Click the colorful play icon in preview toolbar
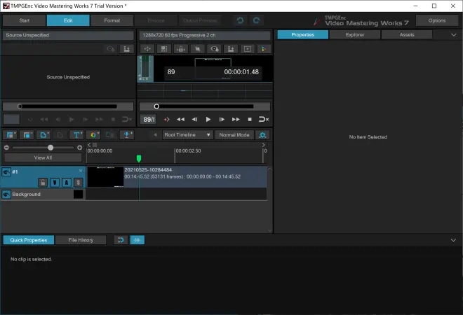Image resolution: width=463 pixels, height=315 pixels. click(264, 49)
